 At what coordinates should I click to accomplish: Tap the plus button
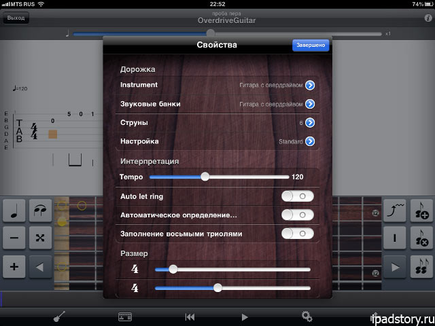pyautogui.click(x=14, y=267)
